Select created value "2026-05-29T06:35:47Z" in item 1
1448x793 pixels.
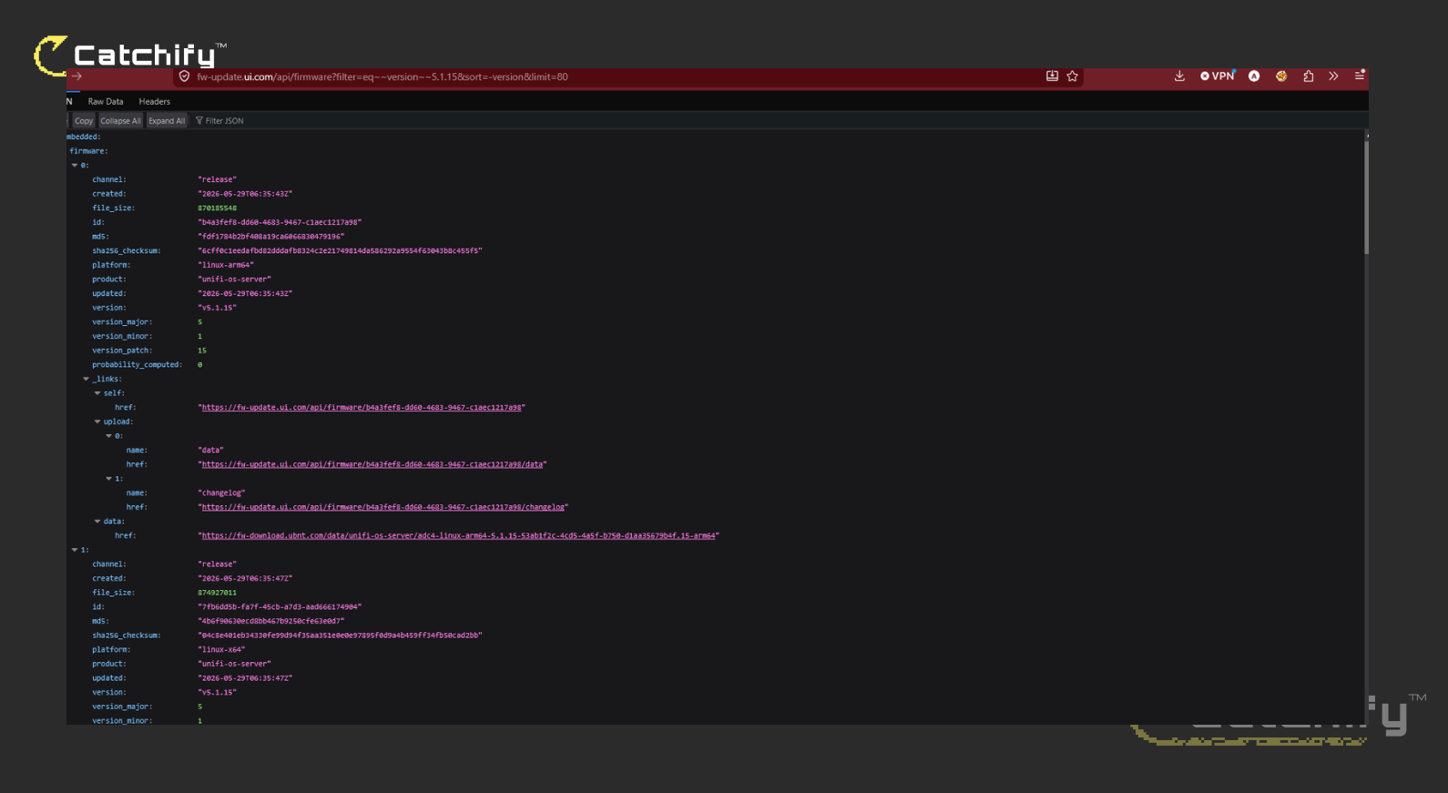[x=245, y=578]
